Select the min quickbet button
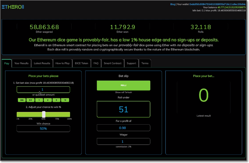 pos(22,100)
